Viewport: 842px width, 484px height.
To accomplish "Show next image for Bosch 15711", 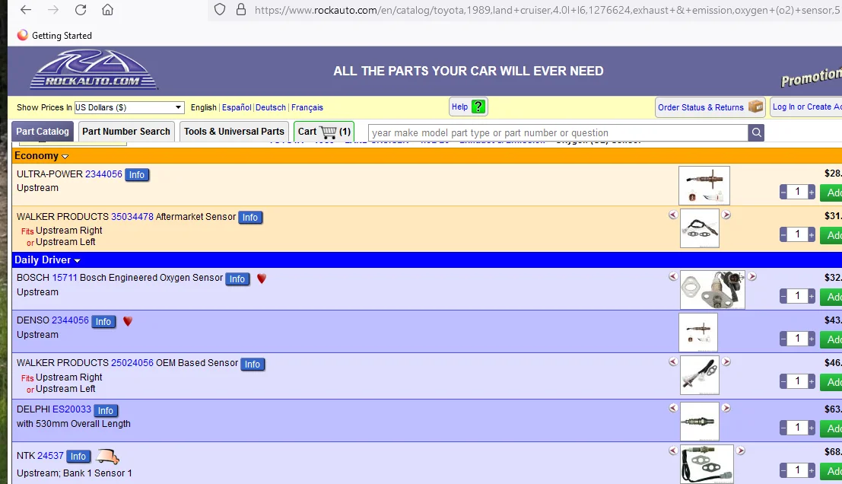I will click(x=751, y=276).
